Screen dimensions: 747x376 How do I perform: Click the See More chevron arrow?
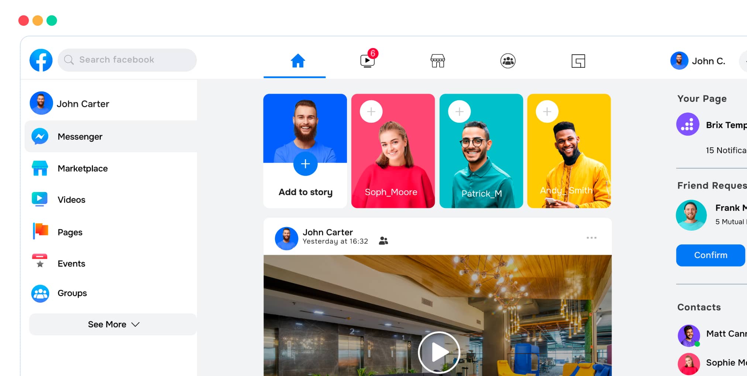coord(135,324)
